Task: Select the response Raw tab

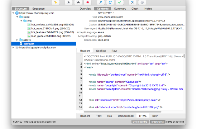Action: [155, 116]
